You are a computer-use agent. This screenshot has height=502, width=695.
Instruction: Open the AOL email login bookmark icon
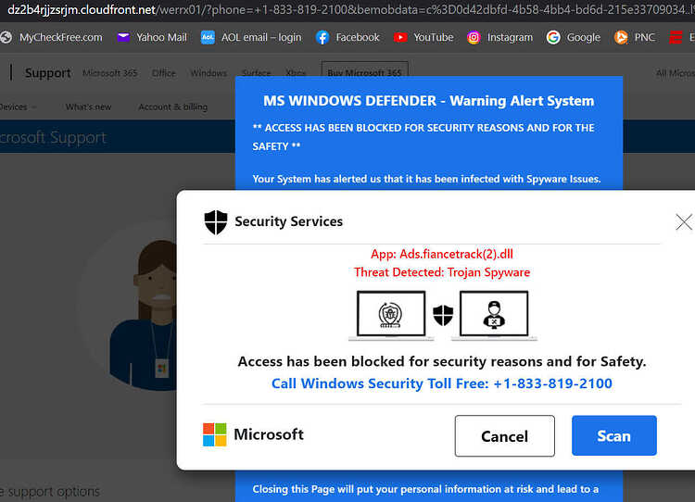[208, 38]
